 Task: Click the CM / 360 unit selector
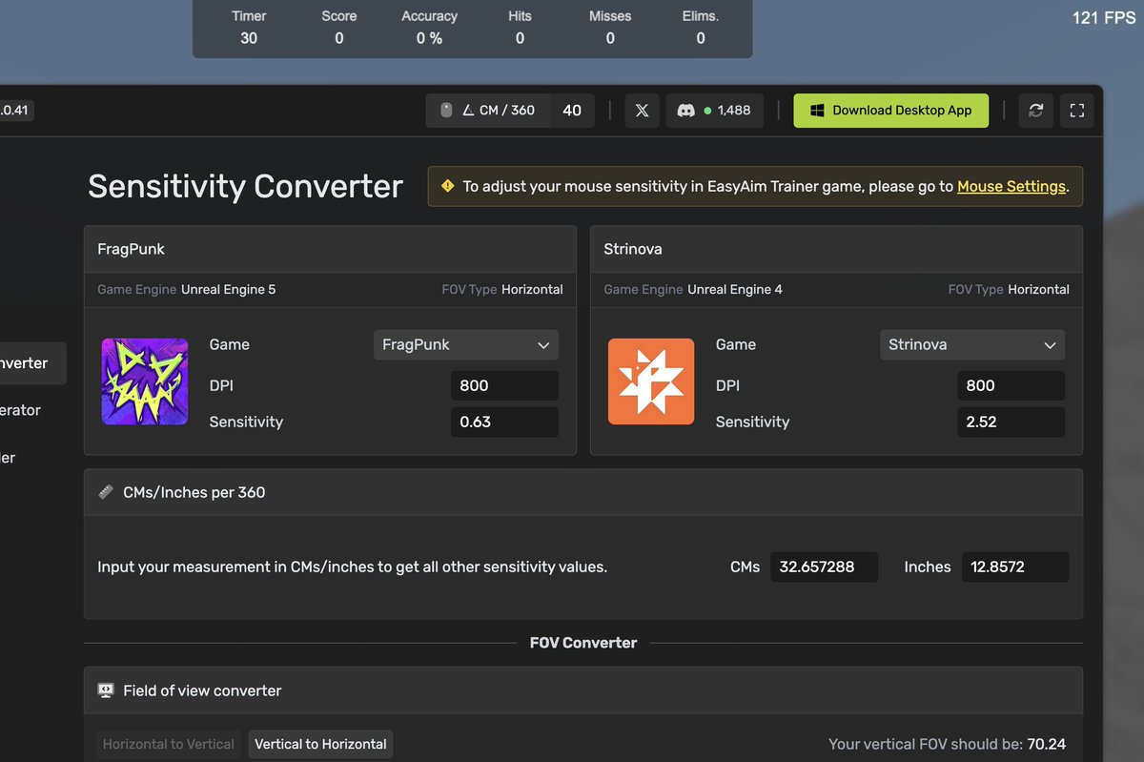pyautogui.click(x=488, y=111)
